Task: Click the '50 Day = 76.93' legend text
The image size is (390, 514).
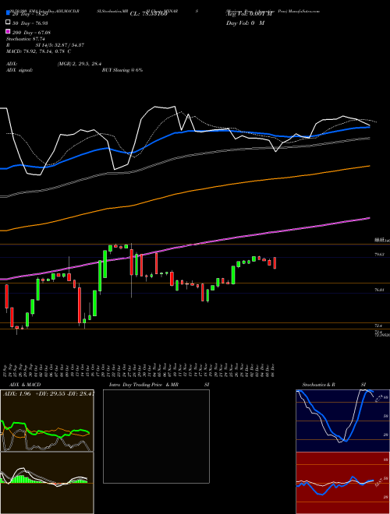Action: pyautogui.click(x=30, y=23)
